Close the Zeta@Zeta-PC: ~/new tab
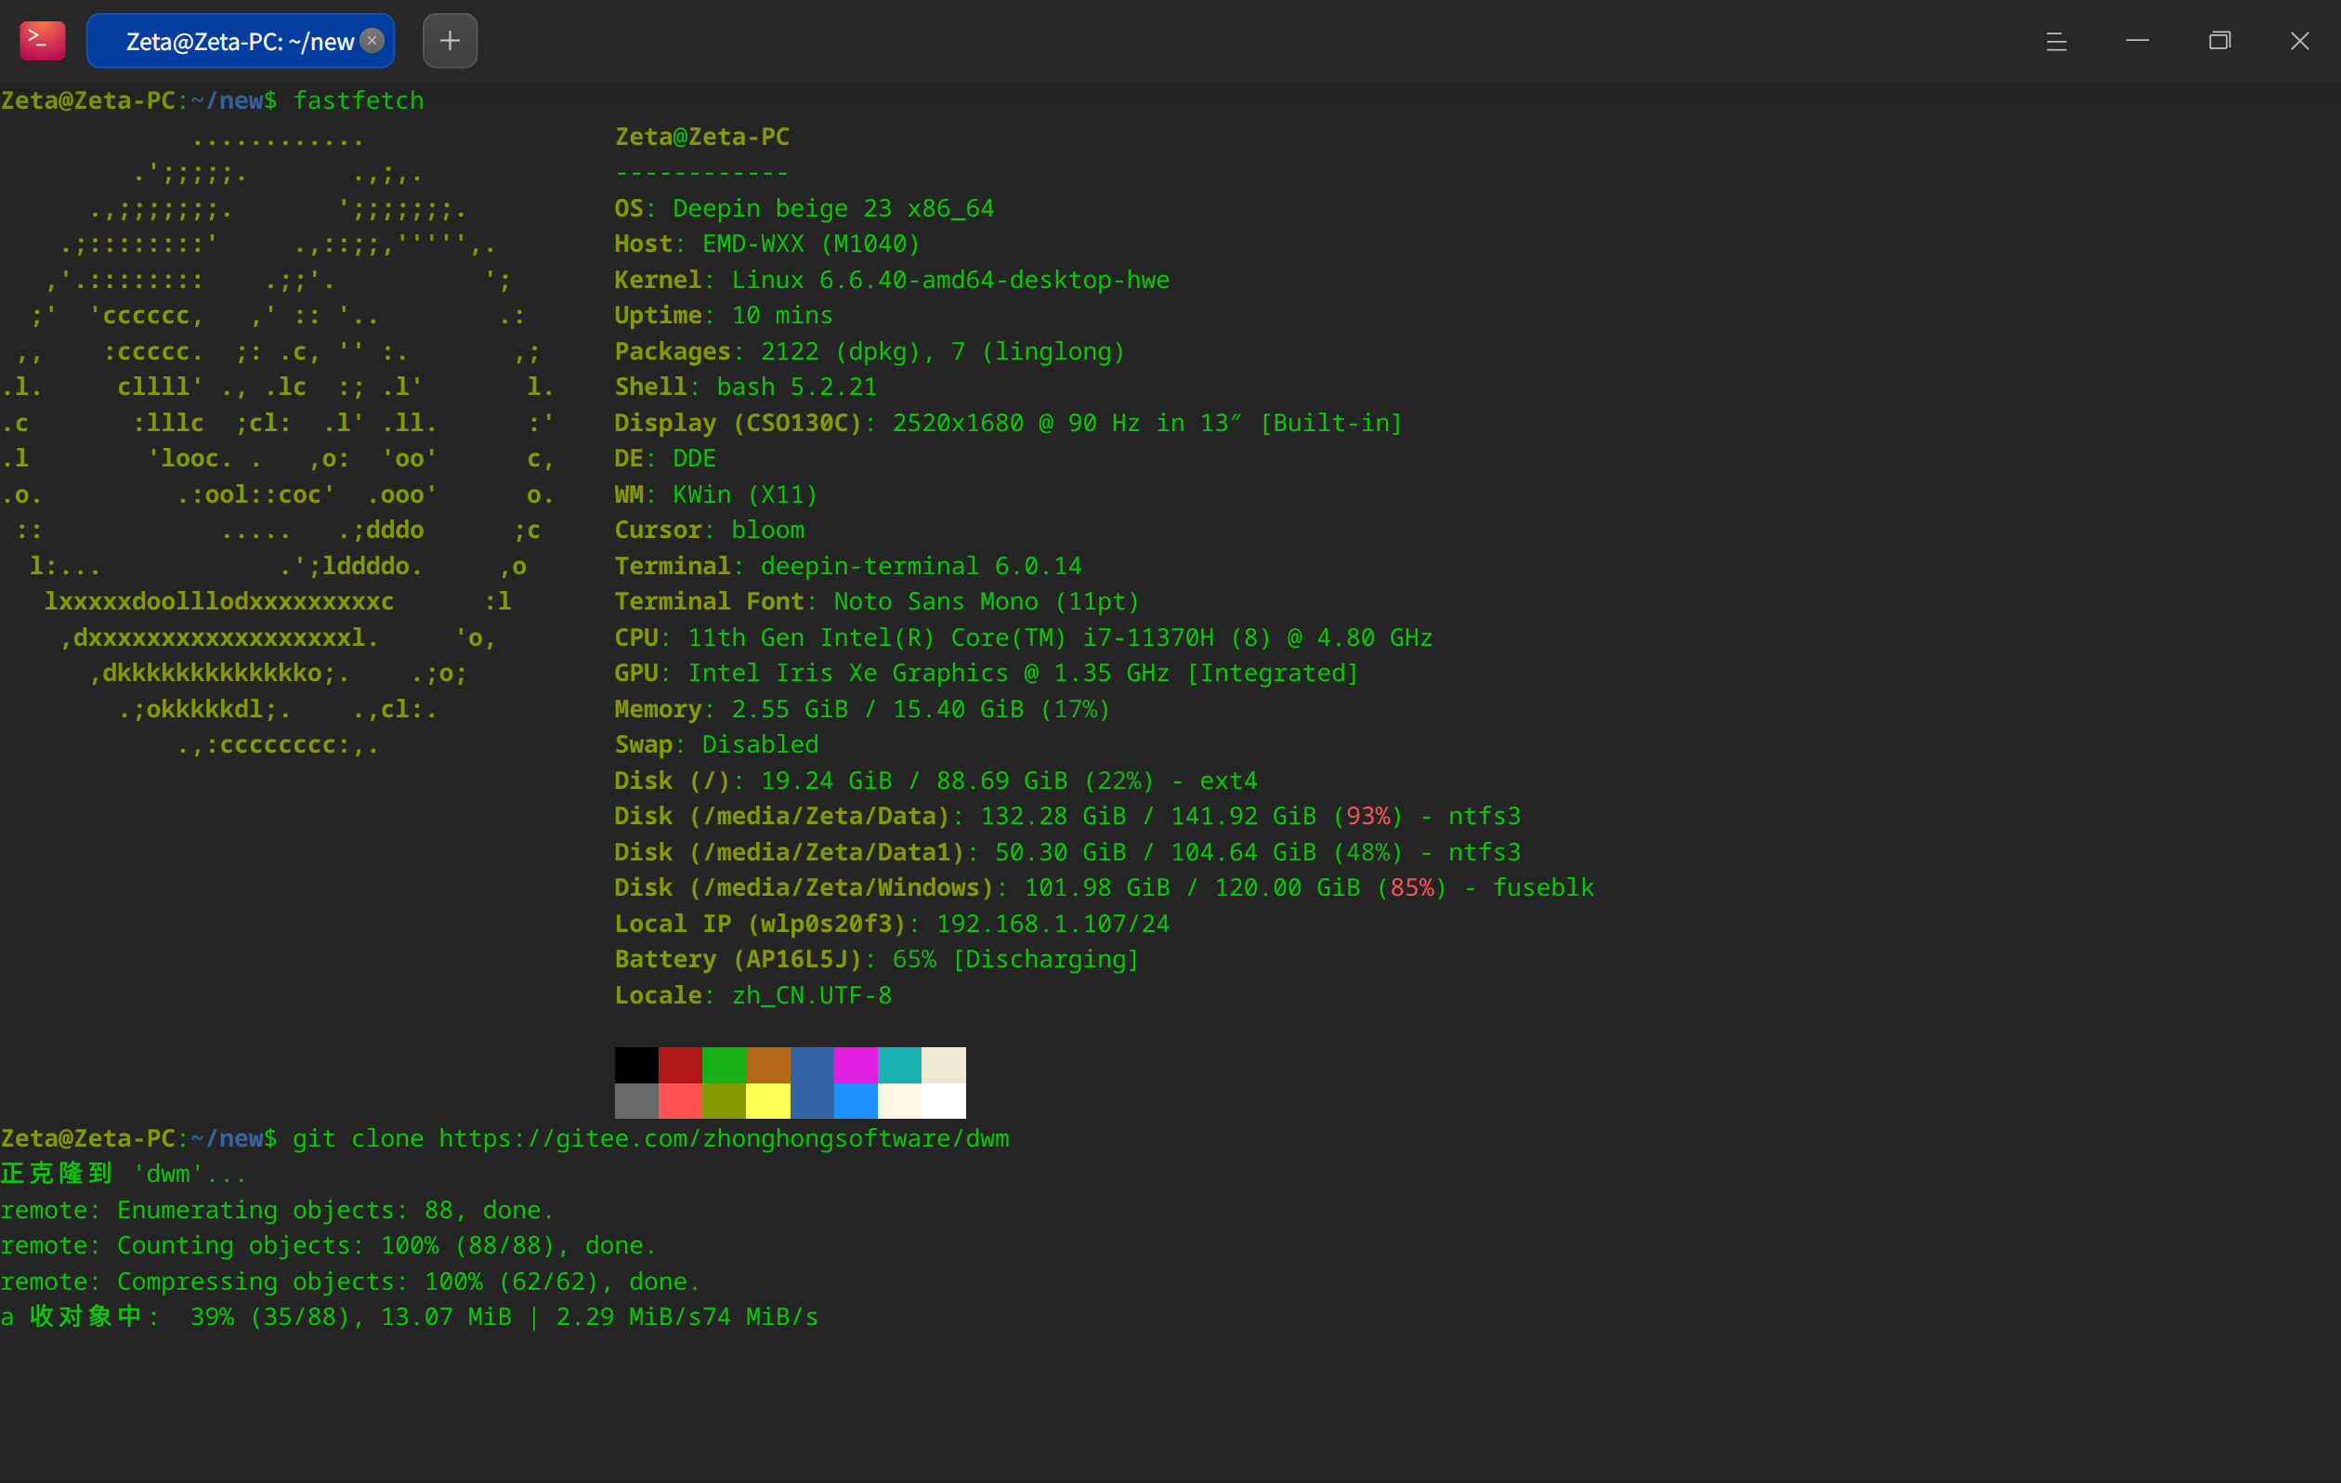Viewport: 2341px width, 1483px height. coord(372,41)
